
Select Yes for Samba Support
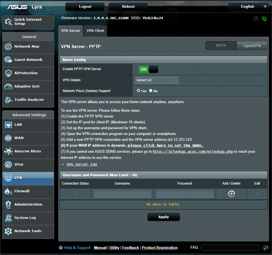click(139, 90)
